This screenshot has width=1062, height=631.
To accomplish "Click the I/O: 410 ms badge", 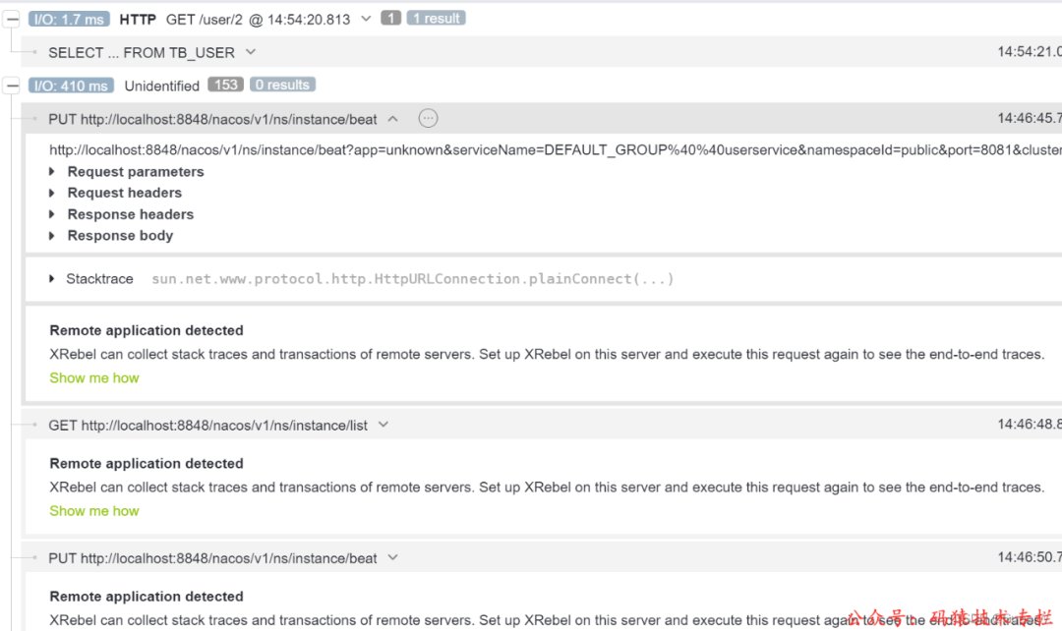I will [x=71, y=86].
